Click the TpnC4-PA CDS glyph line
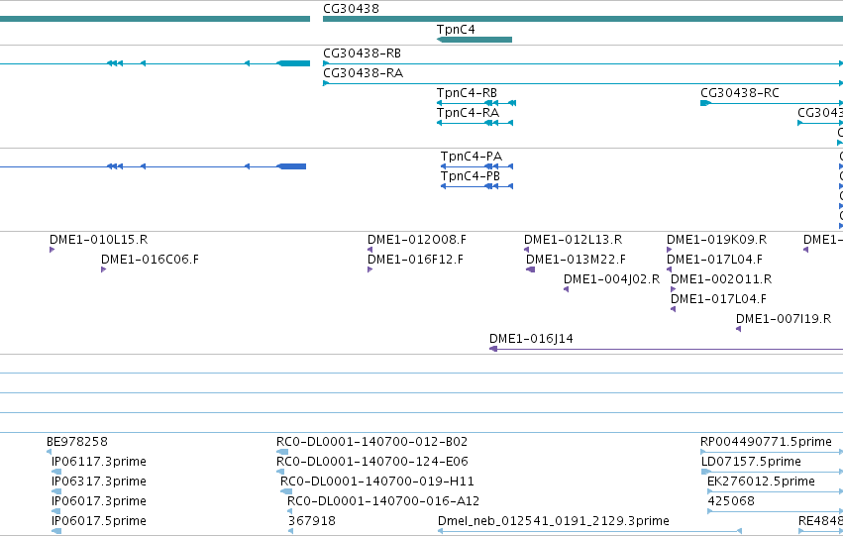 [476, 166]
